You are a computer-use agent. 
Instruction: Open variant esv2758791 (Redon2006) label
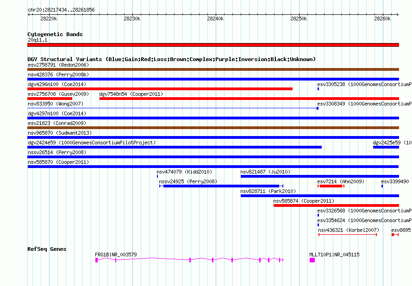click(x=58, y=65)
